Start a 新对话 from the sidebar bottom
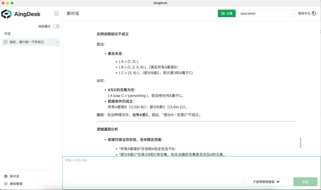 [x=14, y=176]
